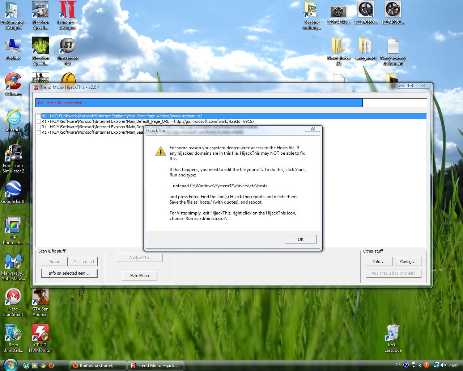Screen dimensions: 463x371
Task: Launch uTorrent from quick launch bar
Action: coord(26,366)
